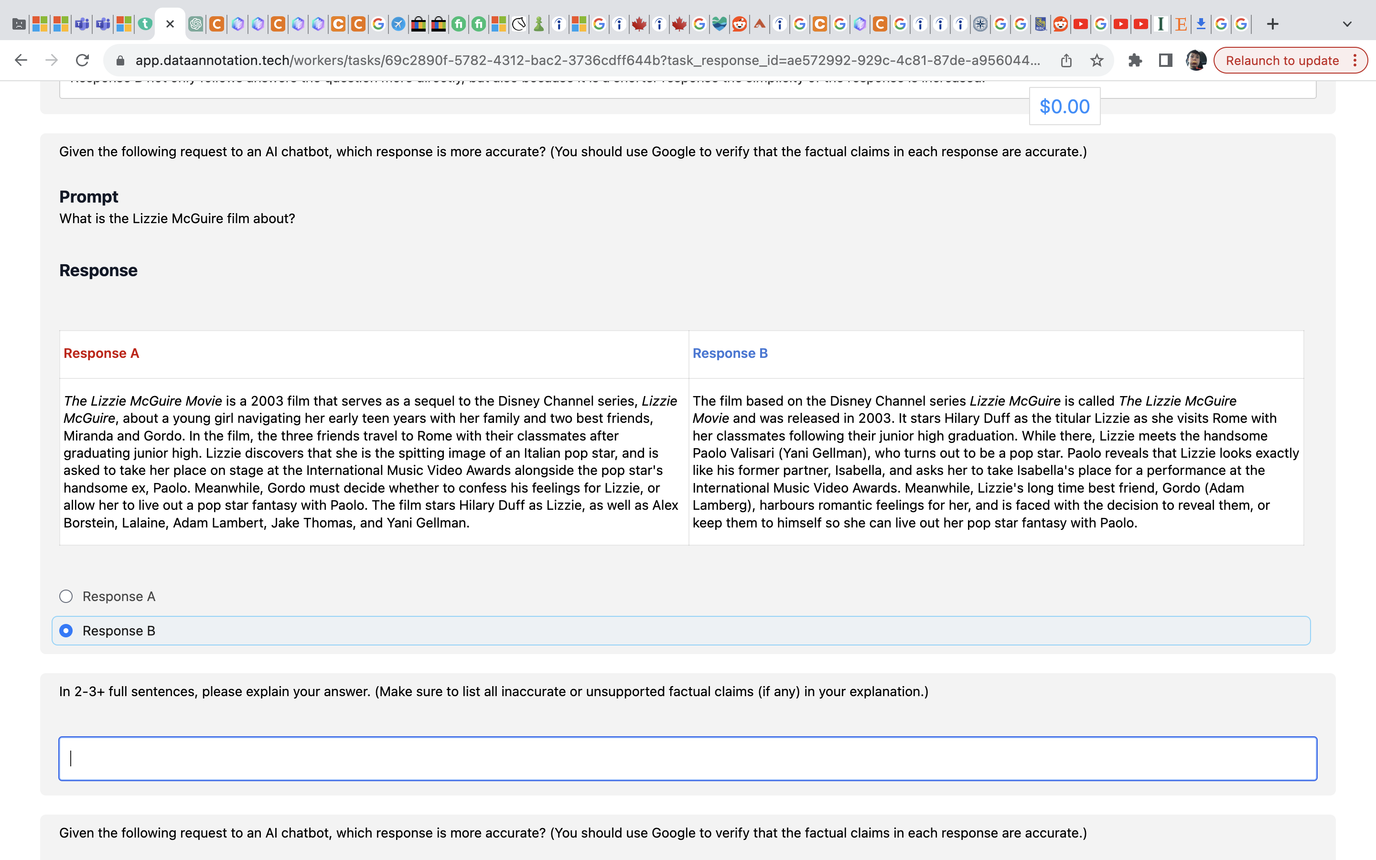Switch to the first browser tab
Image resolution: width=1376 pixels, height=860 pixels.
tap(19, 24)
